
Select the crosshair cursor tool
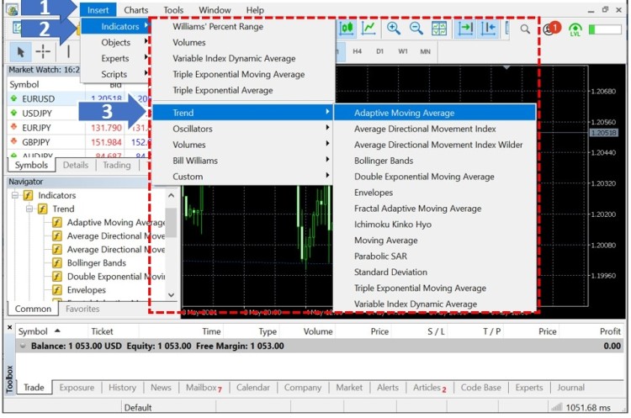click(x=44, y=51)
